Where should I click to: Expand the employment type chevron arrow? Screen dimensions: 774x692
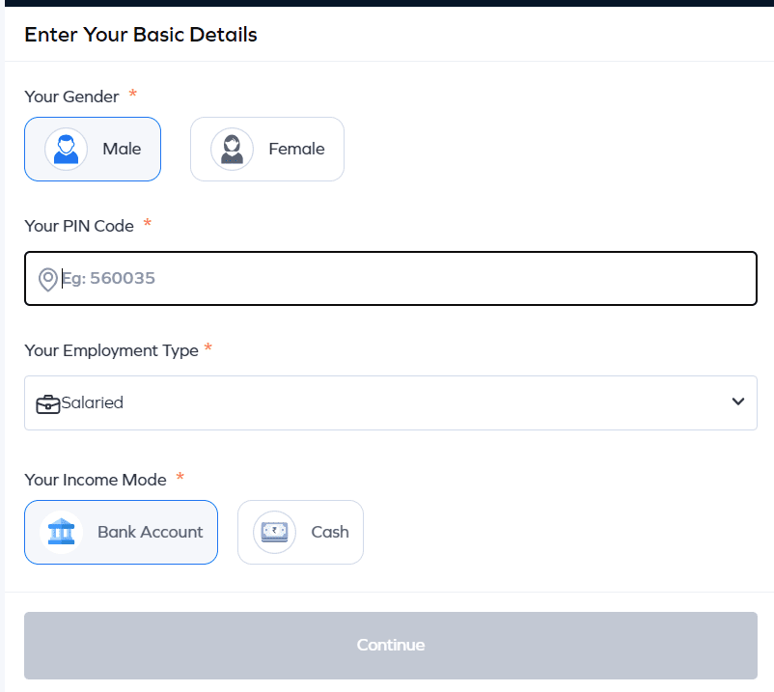pos(737,402)
